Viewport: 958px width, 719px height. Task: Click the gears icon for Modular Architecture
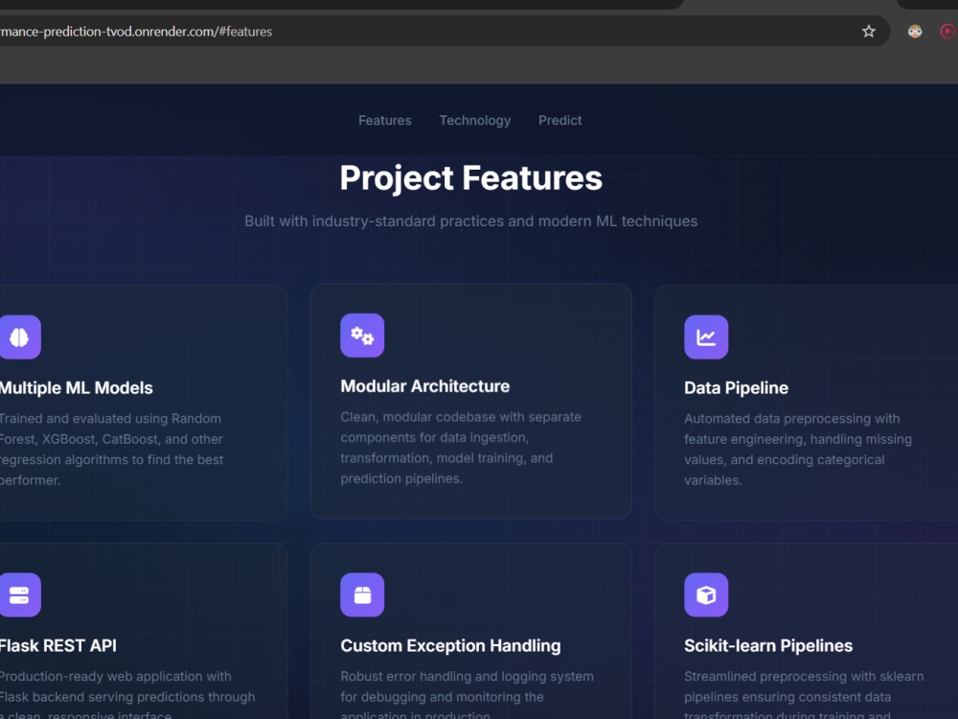pos(362,335)
